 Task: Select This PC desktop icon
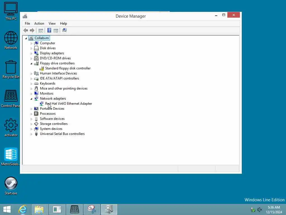point(11,11)
